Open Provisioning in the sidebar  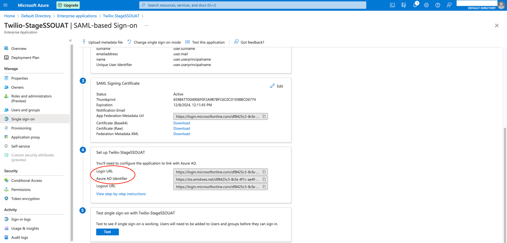point(21,128)
